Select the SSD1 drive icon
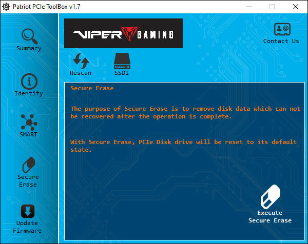The height and width of the screenshot is (244, 308). click(x=122, y=61)
